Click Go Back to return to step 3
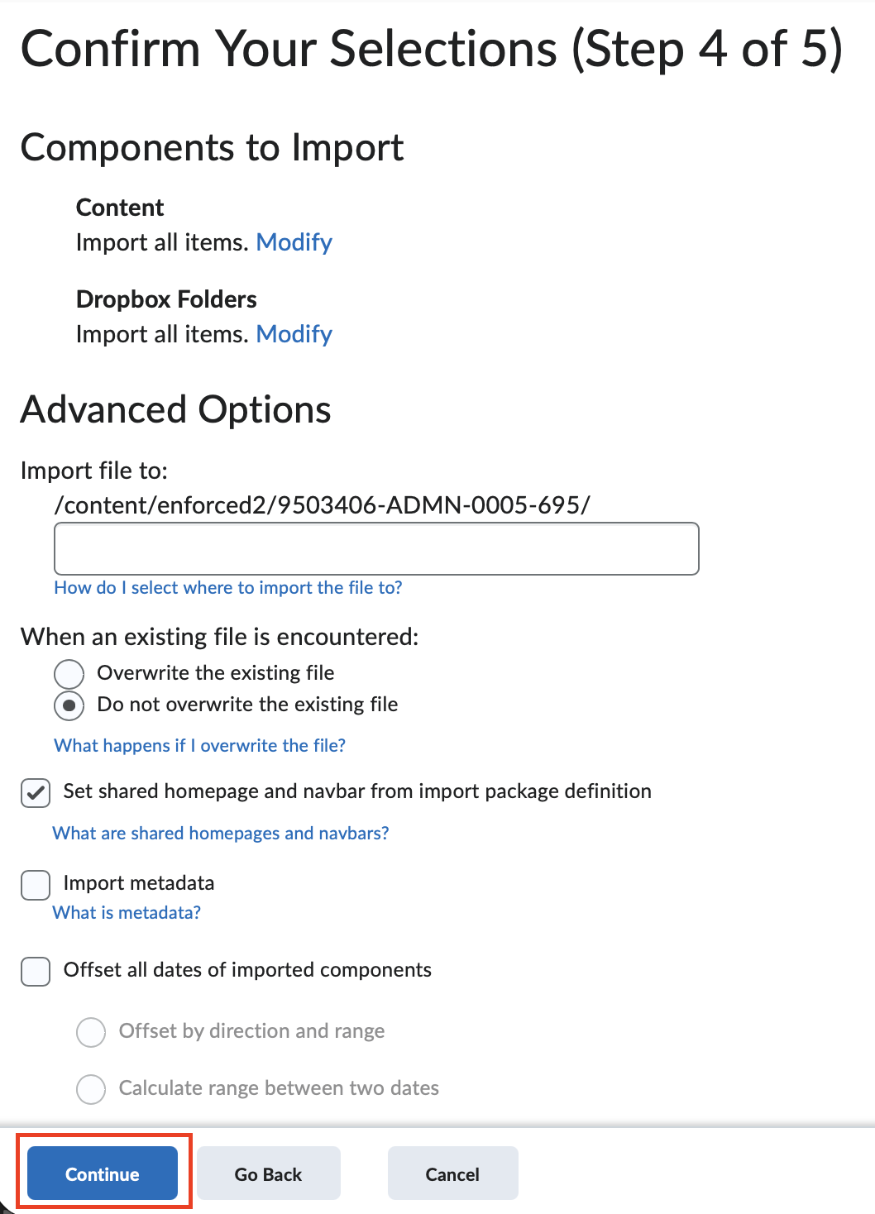875x1214 pixels. (x=268, y=1173)
